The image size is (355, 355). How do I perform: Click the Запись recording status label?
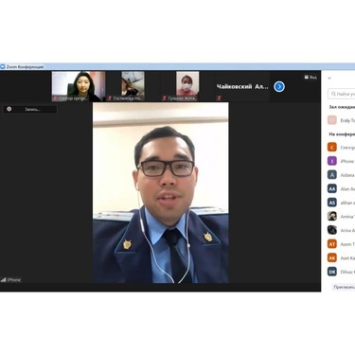[32, 110]
